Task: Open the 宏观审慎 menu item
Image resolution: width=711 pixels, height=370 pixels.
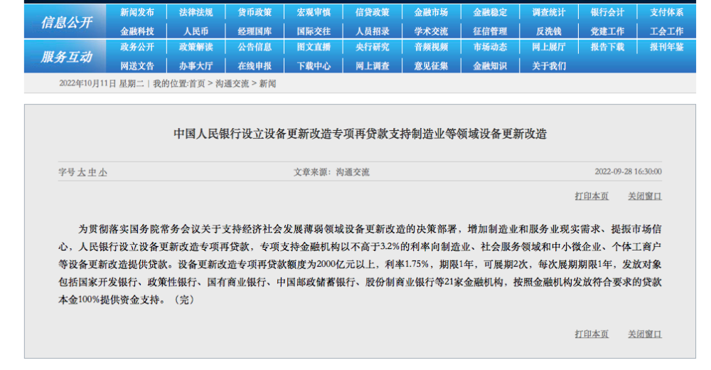Action: pyautogui.click(x=314, y=12)
